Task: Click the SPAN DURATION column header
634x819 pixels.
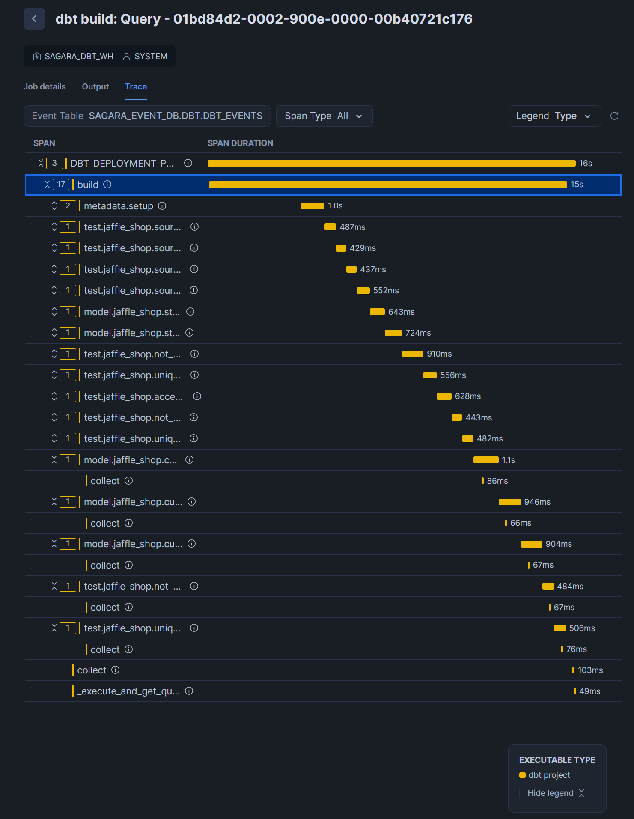Action: (x=240, y=143)
